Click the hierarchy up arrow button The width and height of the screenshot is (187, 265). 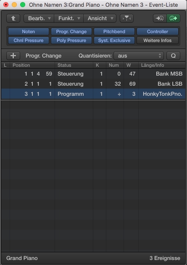13,18
